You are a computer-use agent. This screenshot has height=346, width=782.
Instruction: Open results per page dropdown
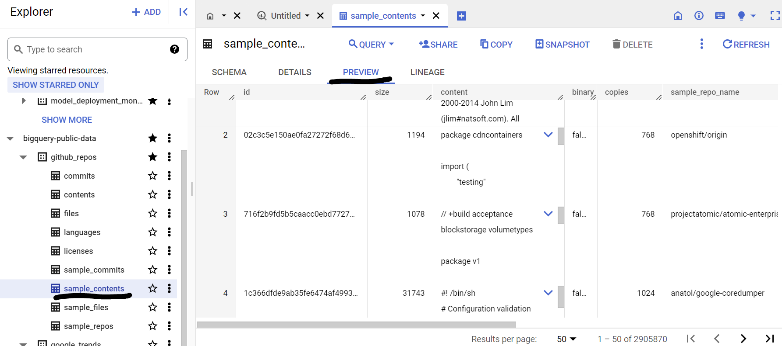tap(566, 339)
